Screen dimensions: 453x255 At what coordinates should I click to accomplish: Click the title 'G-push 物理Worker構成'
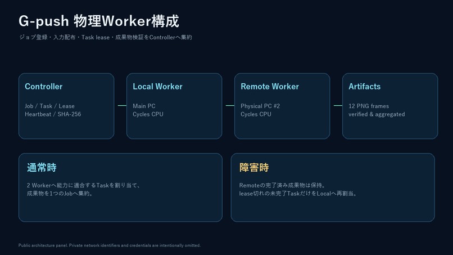pos(99,21)
